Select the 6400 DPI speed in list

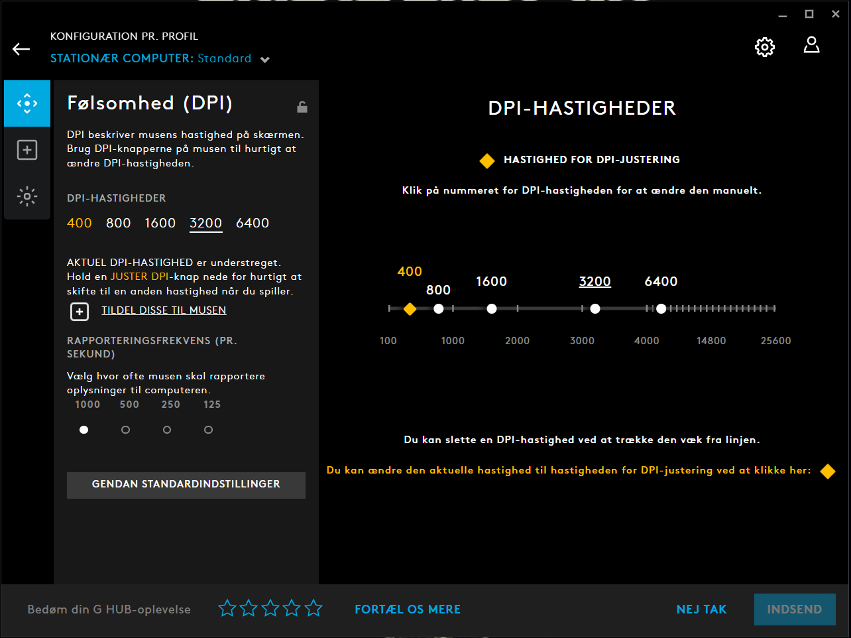coord(253,223)
